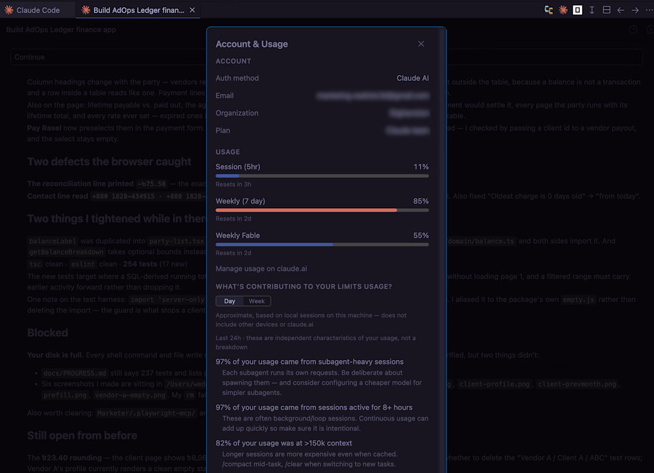The height and width of the screenshot is (473, 654).
Task: Click the CC icon in the editor toolbar
Action: [x=549, y=10]
